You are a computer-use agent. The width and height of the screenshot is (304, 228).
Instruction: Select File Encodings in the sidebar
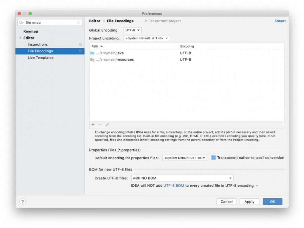click(50, 51)
